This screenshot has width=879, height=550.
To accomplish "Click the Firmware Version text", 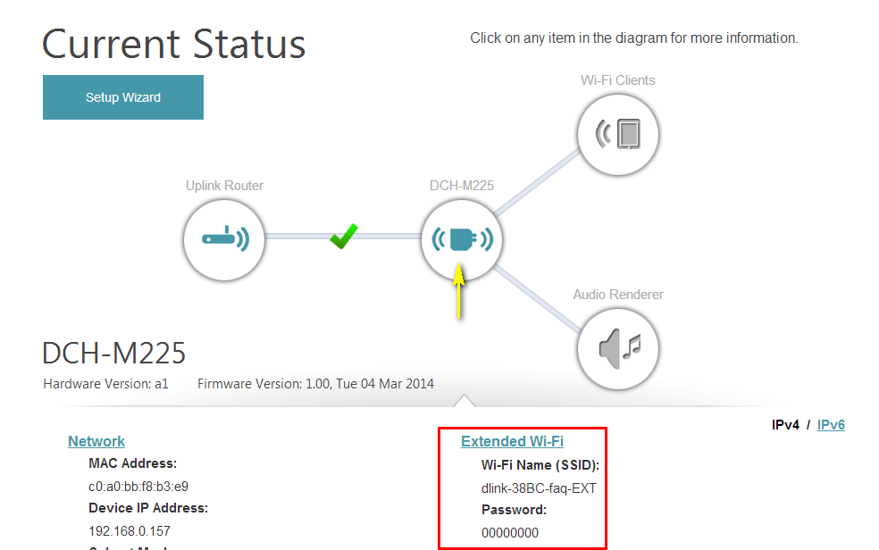I will [x=315, y=384].
